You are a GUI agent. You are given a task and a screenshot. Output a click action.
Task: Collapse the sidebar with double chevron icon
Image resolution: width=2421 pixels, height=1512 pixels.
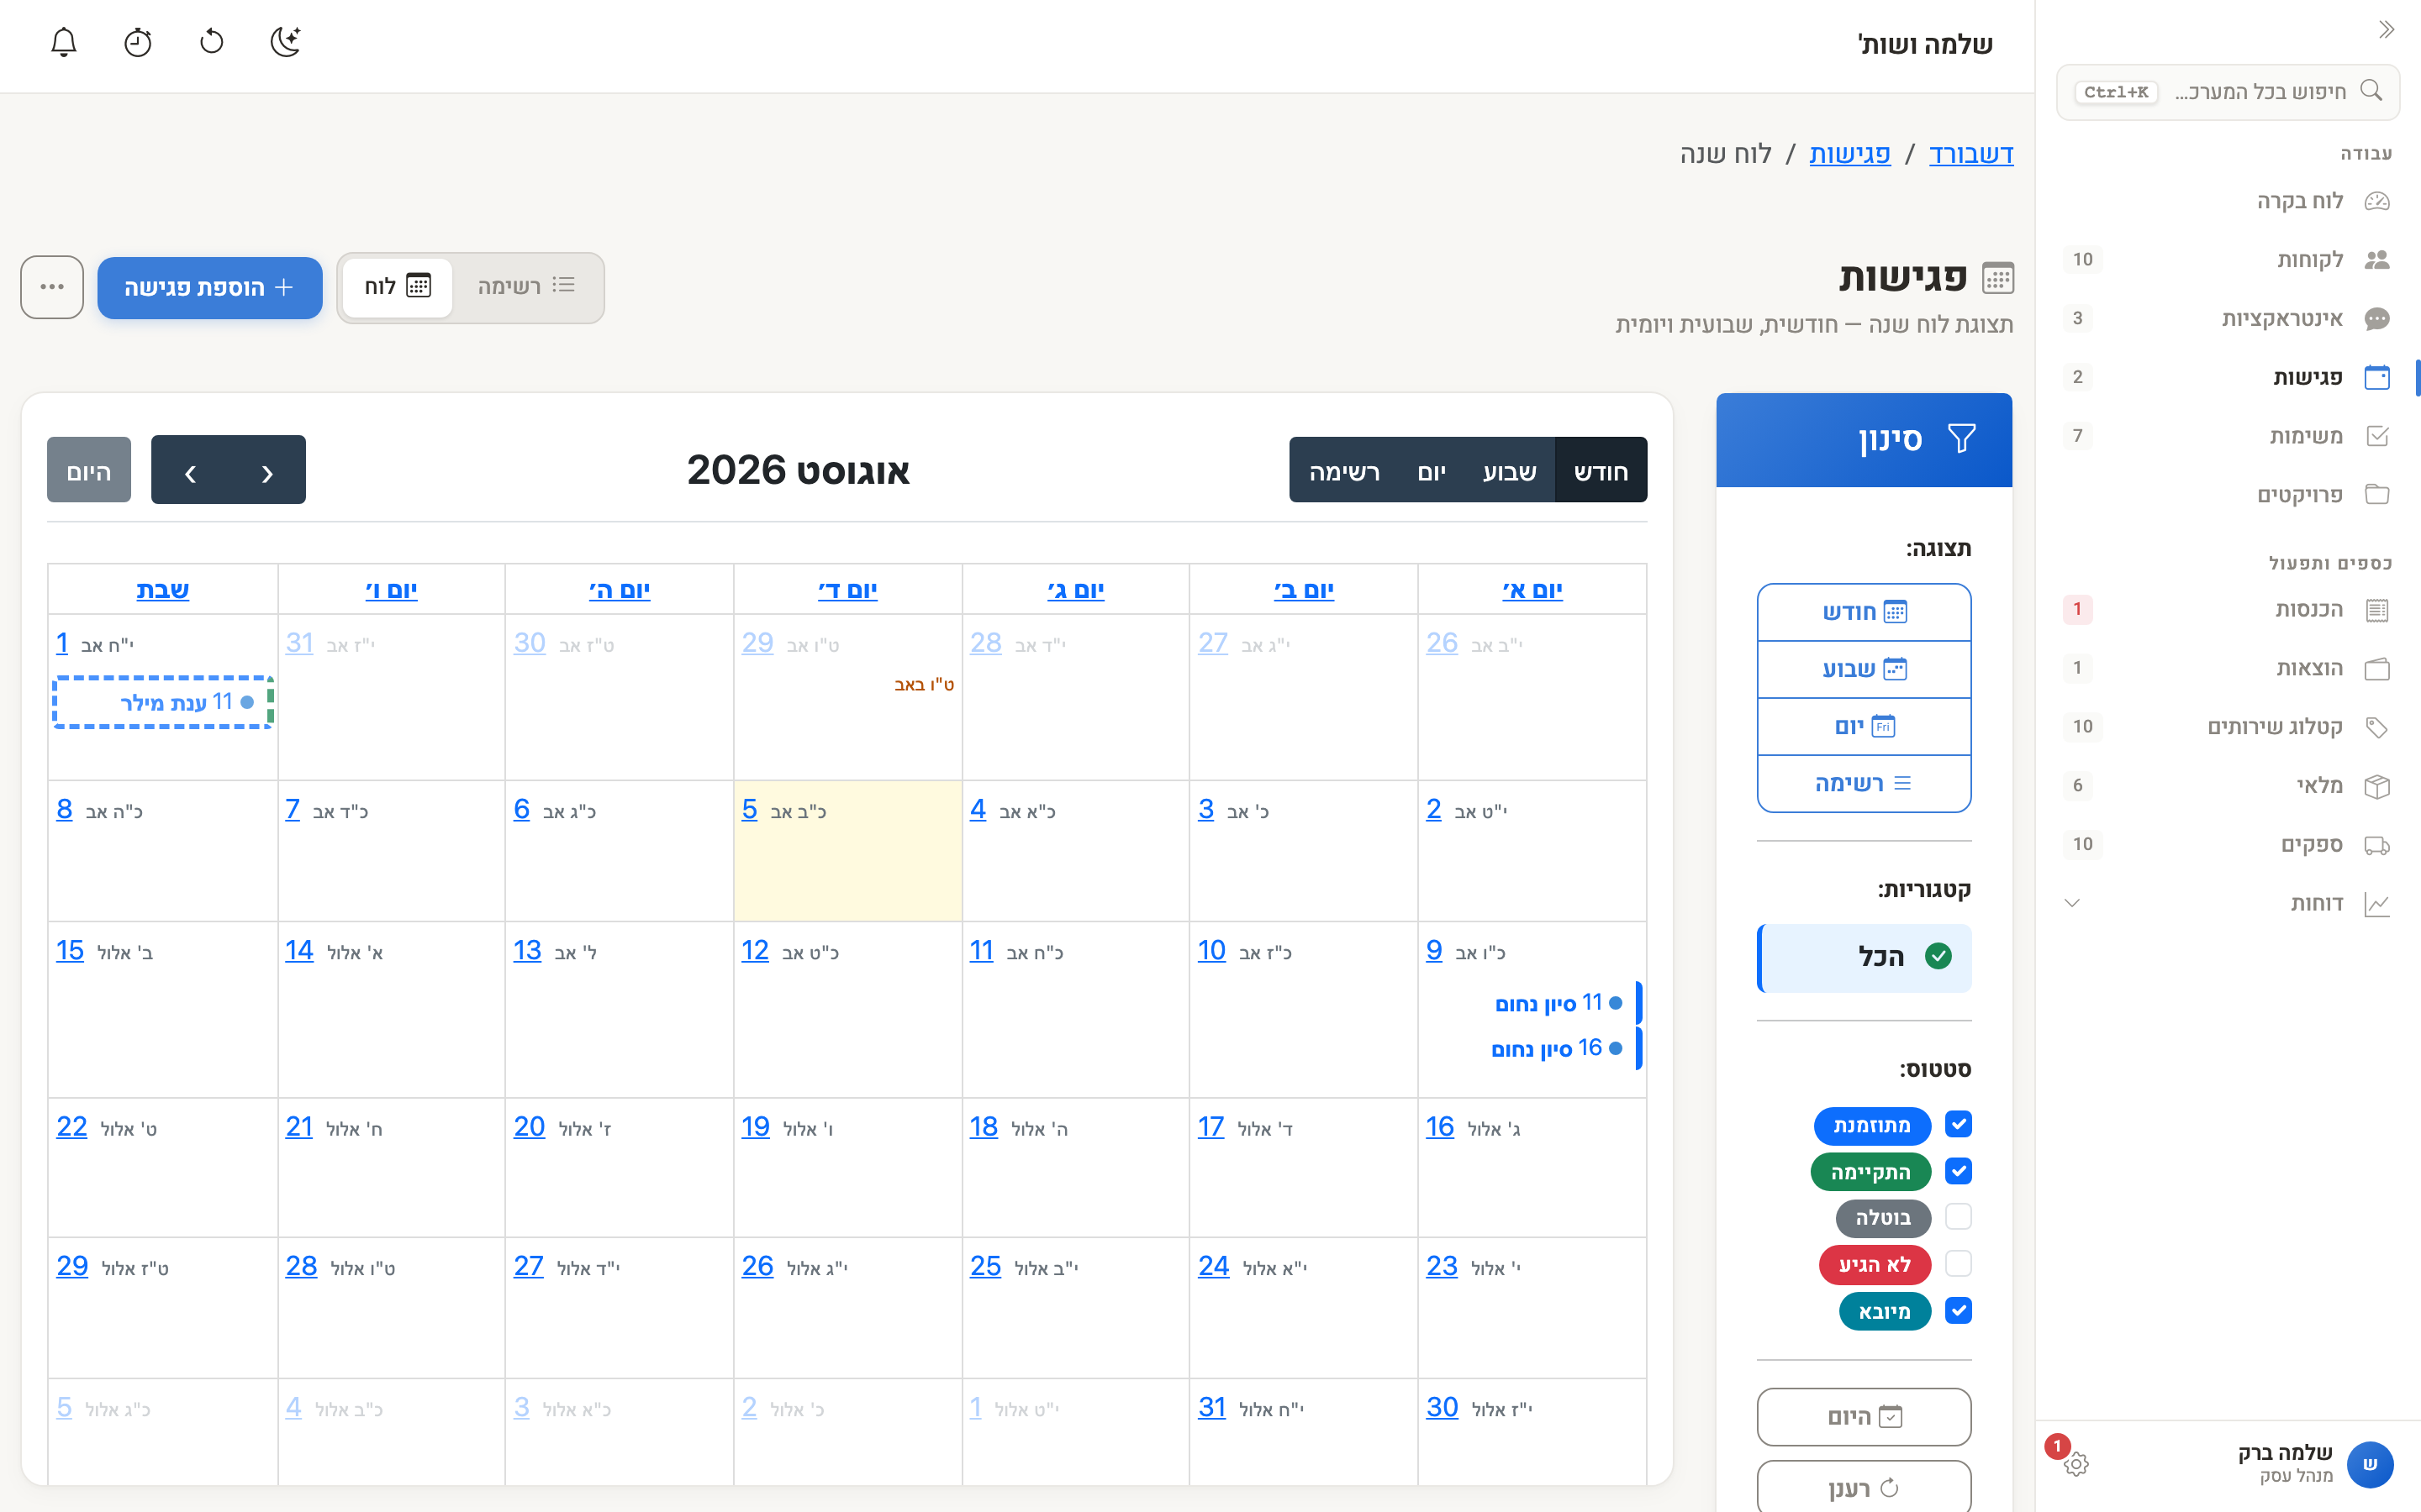[x=2386, y=30]
